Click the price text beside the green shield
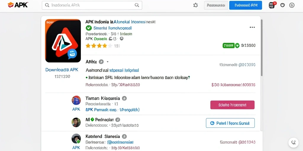The height and width of the screenshot is (151, 303). 248,45
